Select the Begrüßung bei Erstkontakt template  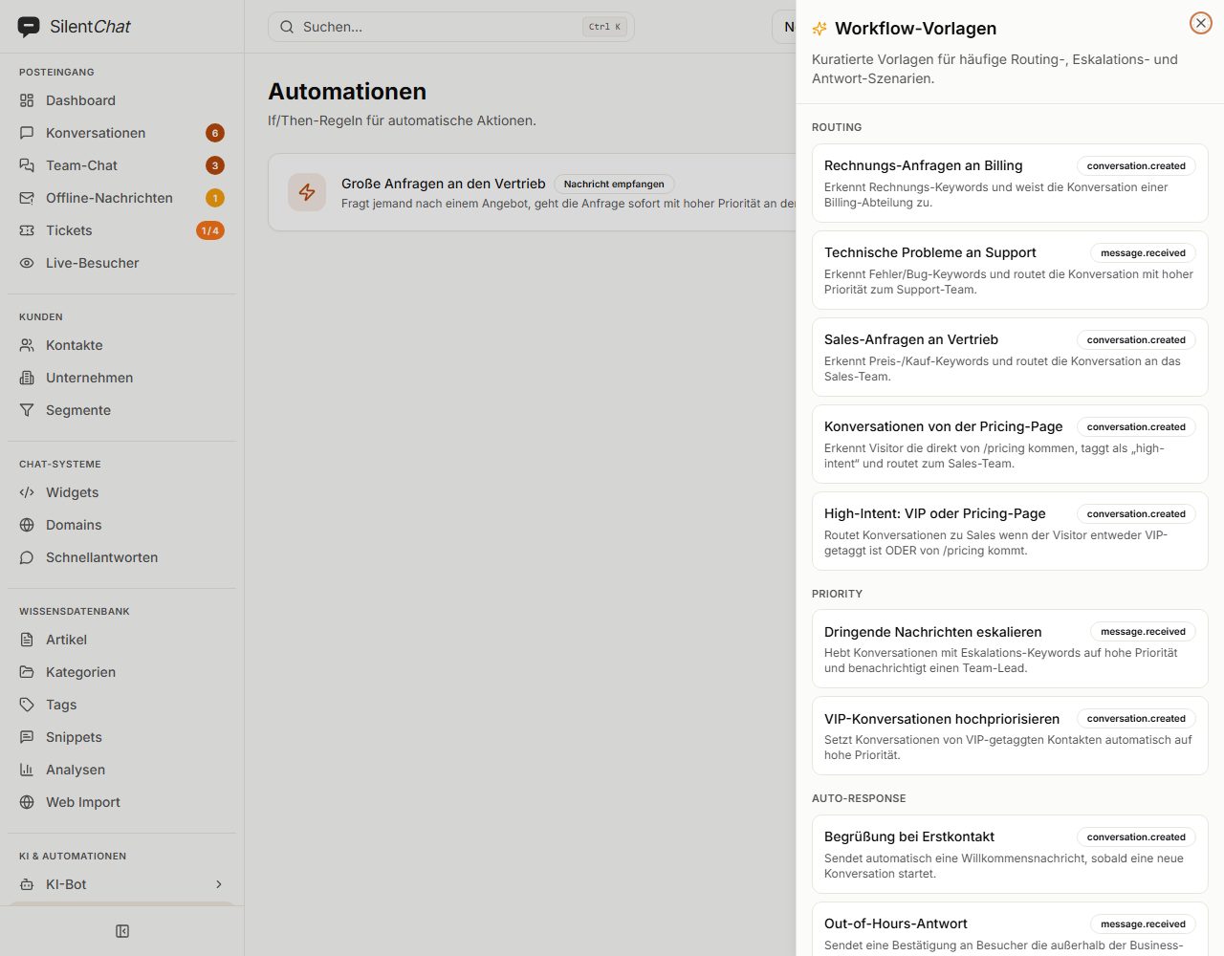pos(1010,854)
